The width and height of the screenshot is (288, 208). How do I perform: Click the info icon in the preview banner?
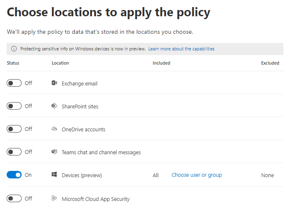coord(14,49)
